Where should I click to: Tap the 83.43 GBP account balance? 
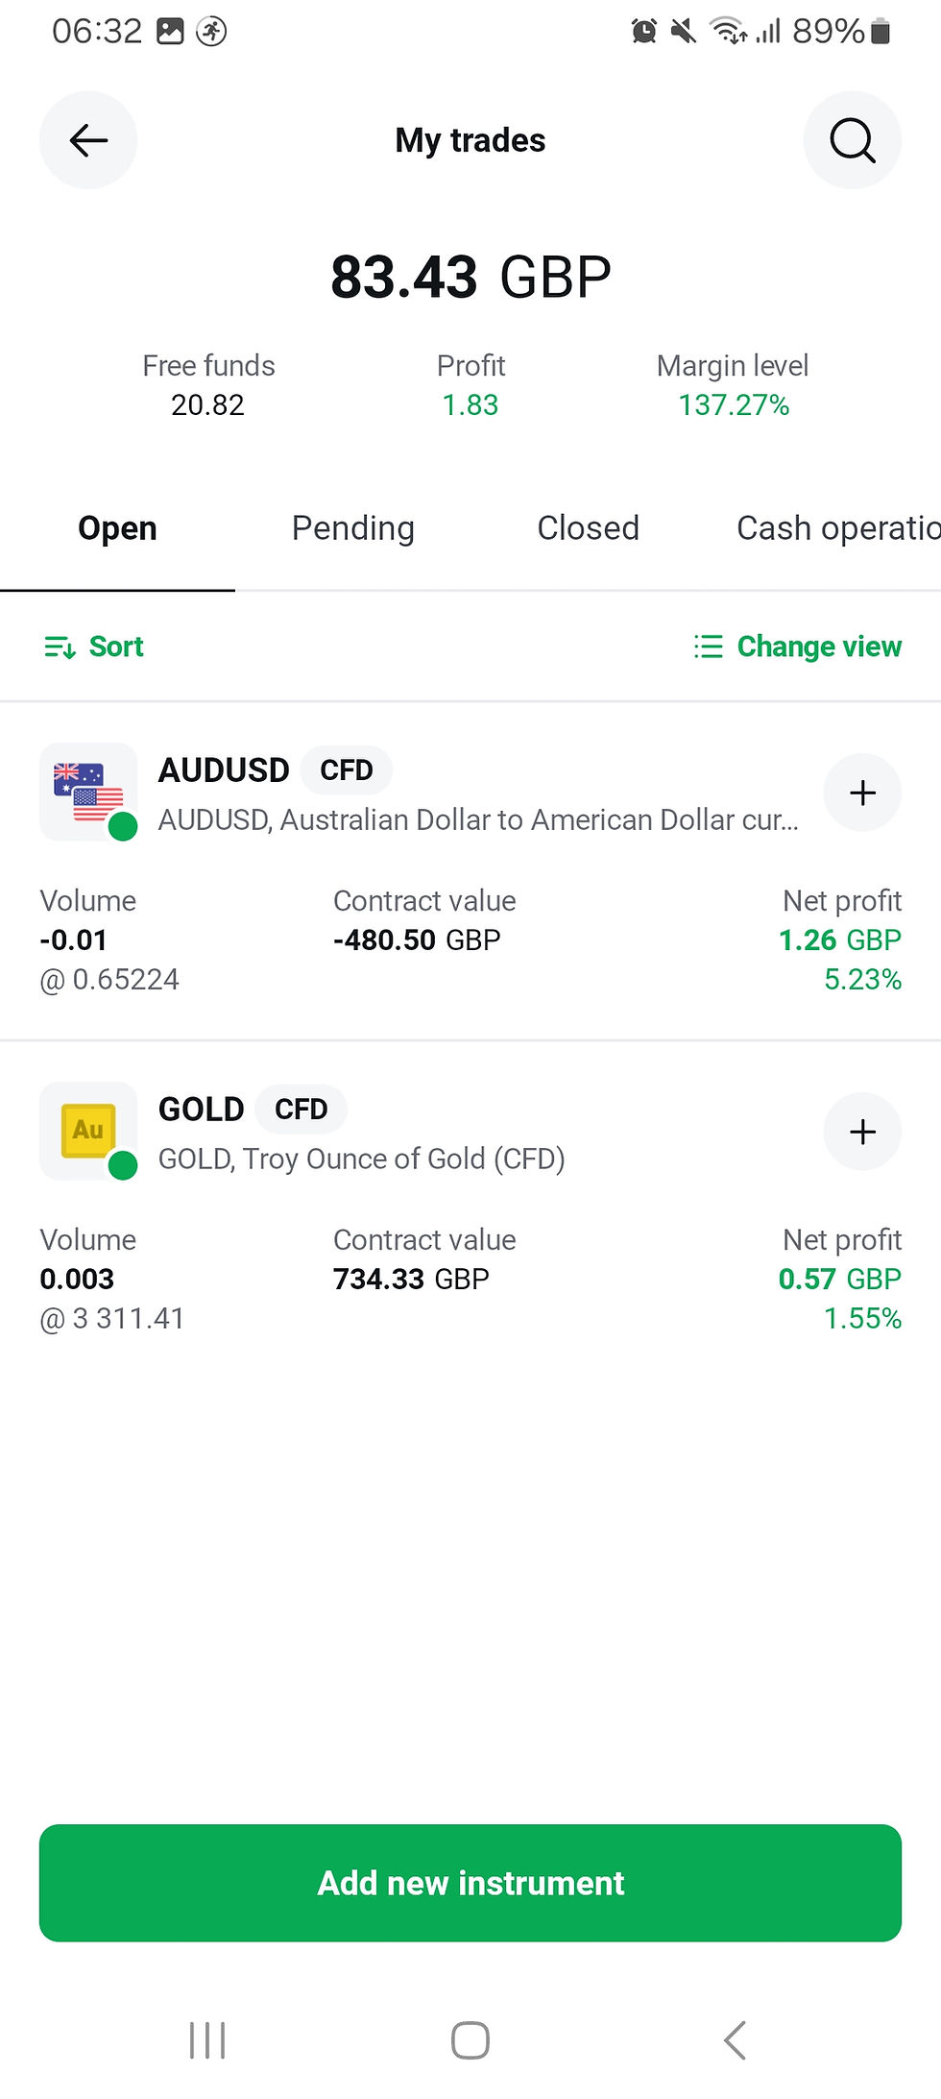470,278
